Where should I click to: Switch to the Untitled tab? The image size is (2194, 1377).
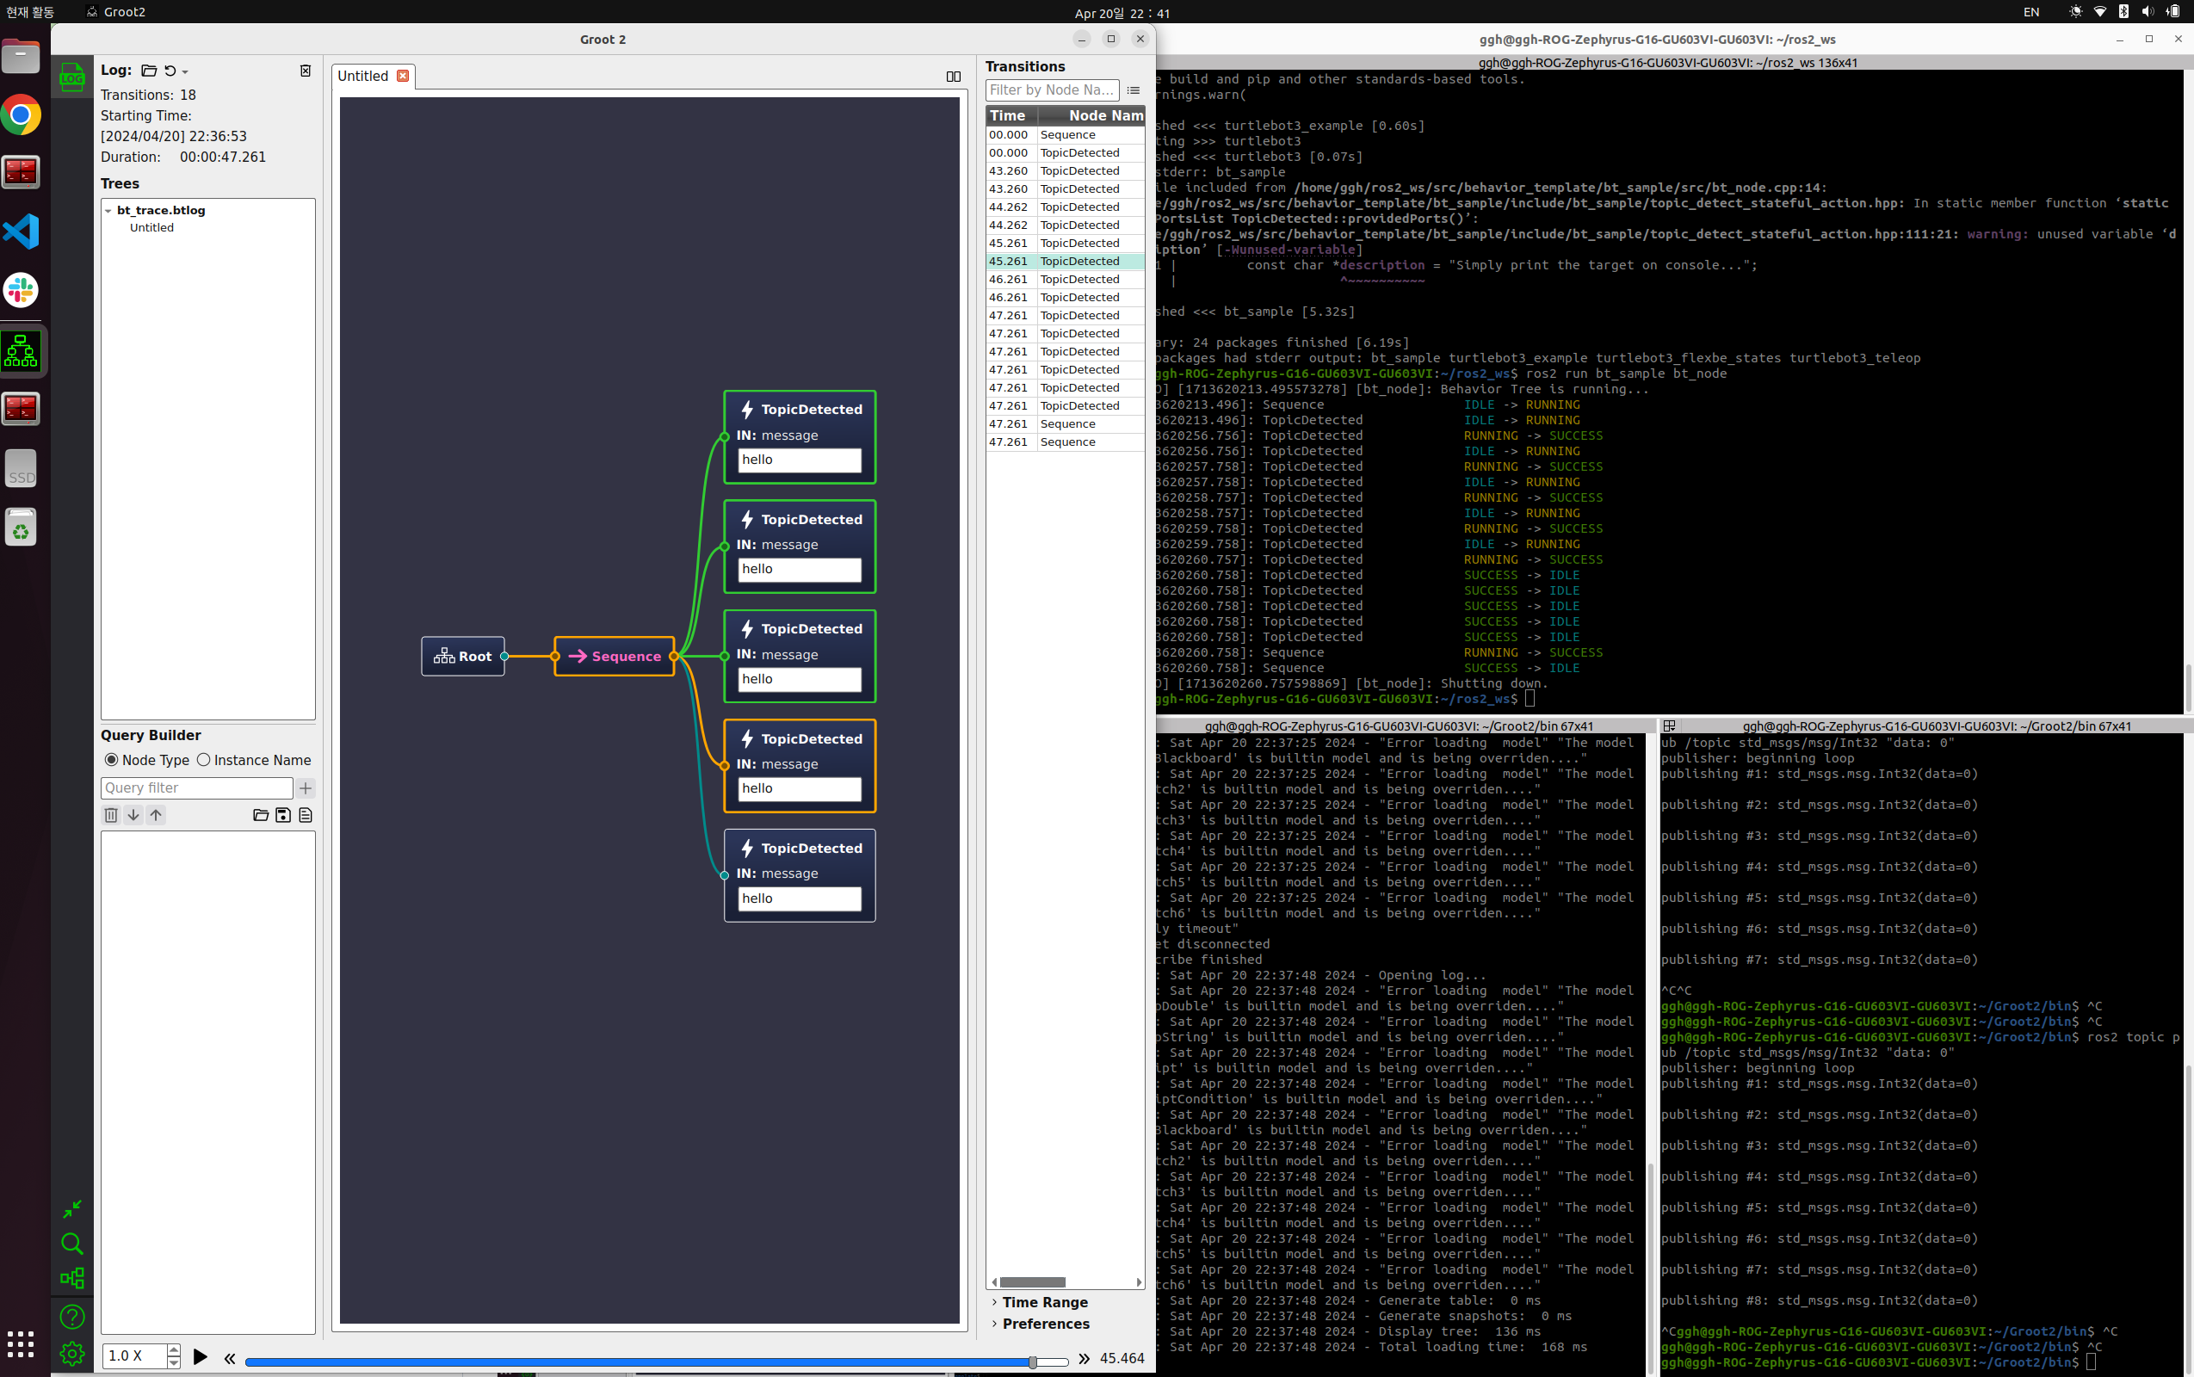(362, 77)
